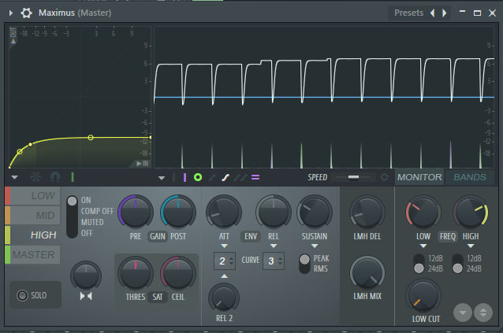Image resolution: width=503 pixels, height=333 pixels.
Task: Toggle the PEAK/RMS switch
Action: 304,264
